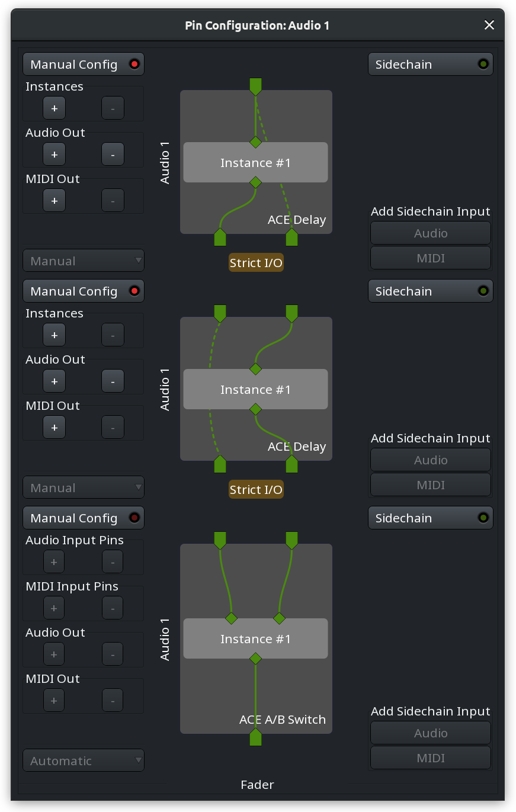The width and height of the screenshot is (516, 812).
Task: Click Instance #1 input pin in top ACE Delay
Action: pyautogui.click(x=255, y=142)
